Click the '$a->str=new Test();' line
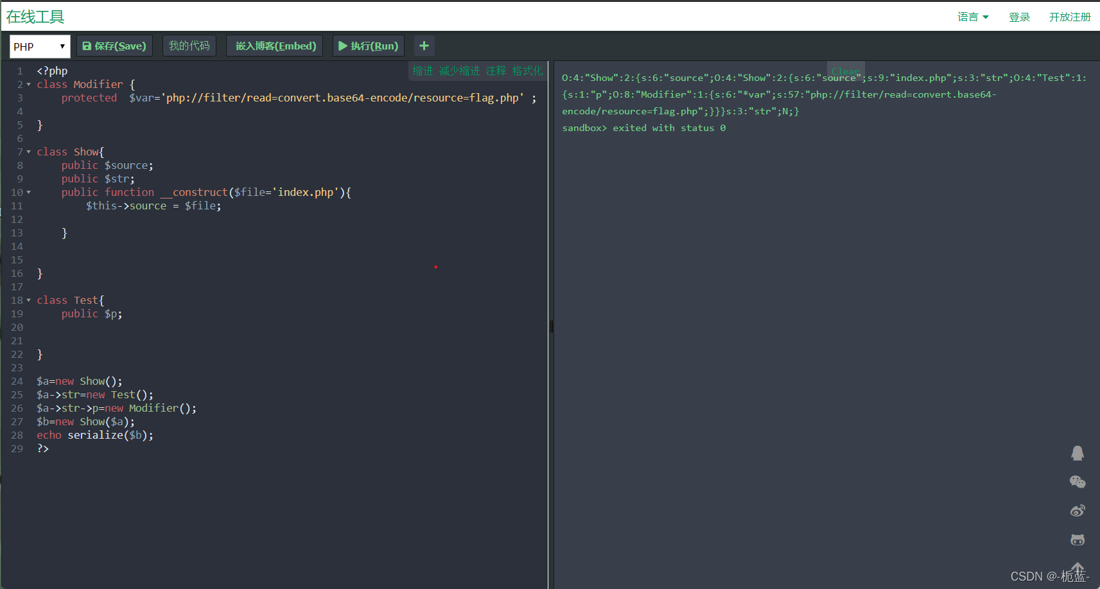 (95, 395)
